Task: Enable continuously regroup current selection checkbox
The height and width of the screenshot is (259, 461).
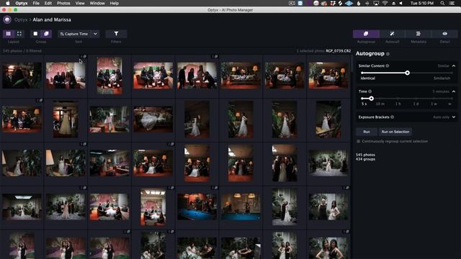Action: (359, 141)
